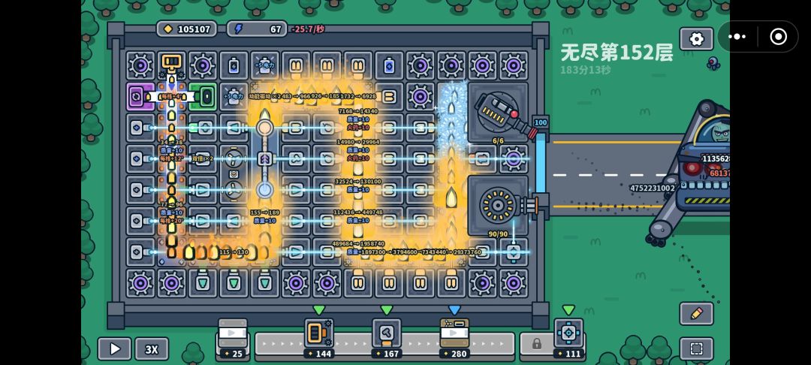Activate the dashed-square selection button

coord(696,348)
